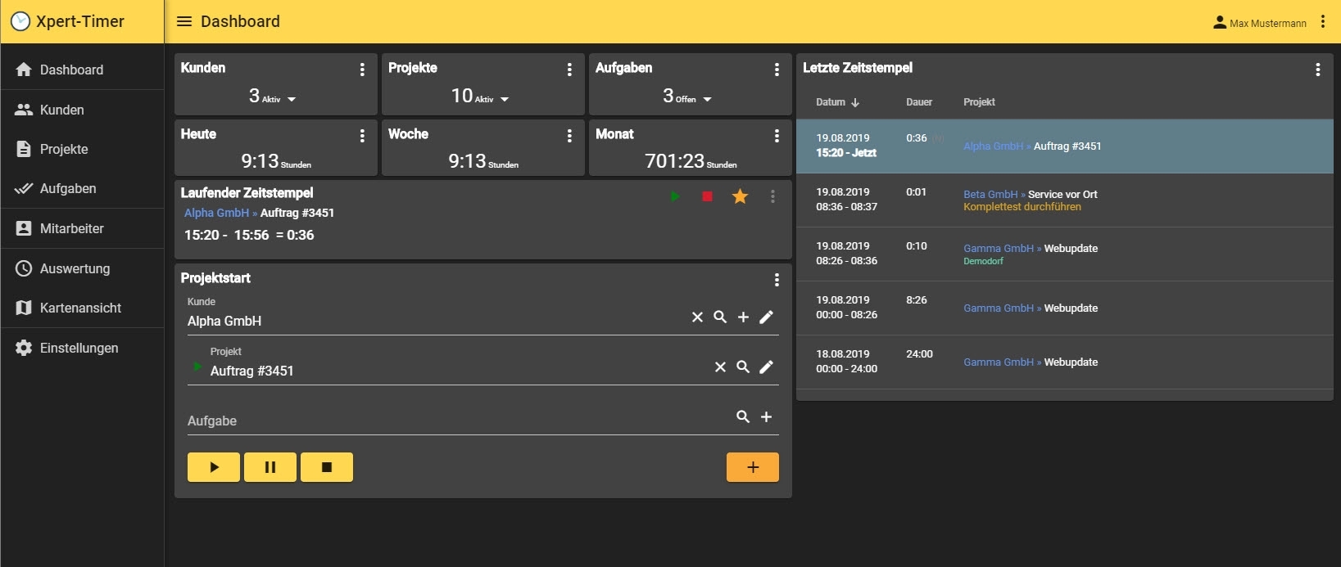The image size is (1341, 567).
Task: Go to Dashboard in the sidebar
Action: click(82, 70)
